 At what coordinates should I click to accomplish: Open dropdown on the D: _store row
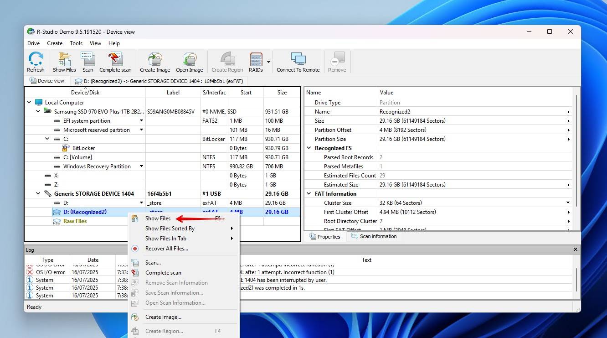click(141, 203)
